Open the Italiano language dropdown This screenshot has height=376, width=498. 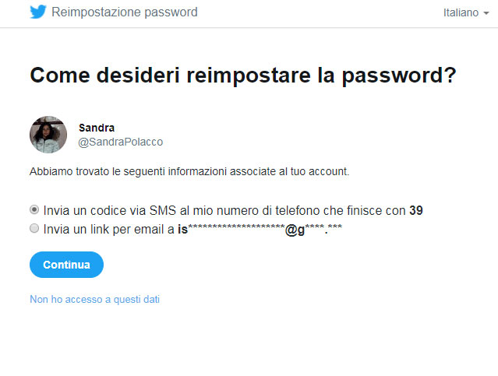click(465, 12)
